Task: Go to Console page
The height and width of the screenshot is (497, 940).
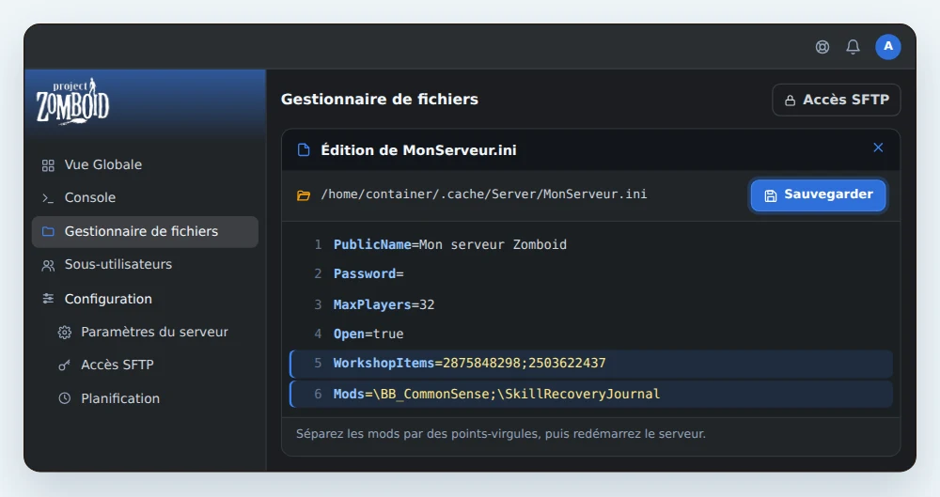Action: click(x=145, y=198)
